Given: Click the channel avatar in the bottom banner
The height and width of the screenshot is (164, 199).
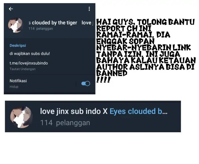Looking at the screenshot, I should 21,117.
